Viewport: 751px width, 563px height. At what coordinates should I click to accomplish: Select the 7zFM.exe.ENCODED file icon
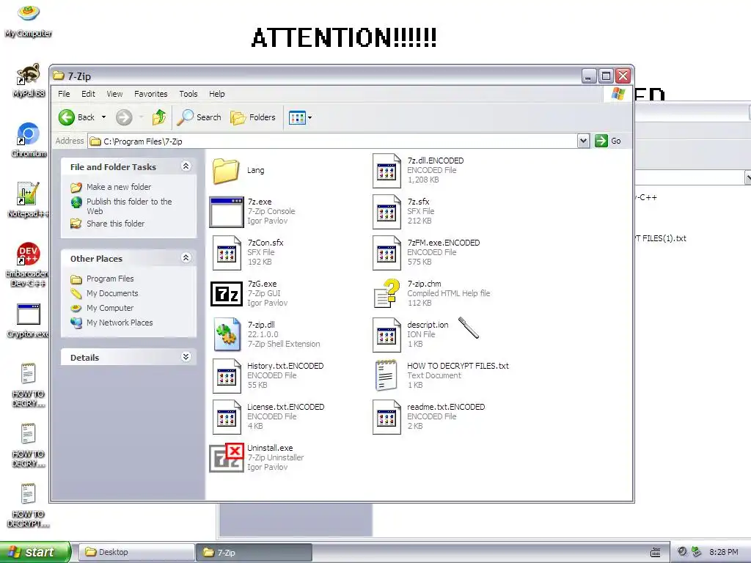(x=386, y=253)
